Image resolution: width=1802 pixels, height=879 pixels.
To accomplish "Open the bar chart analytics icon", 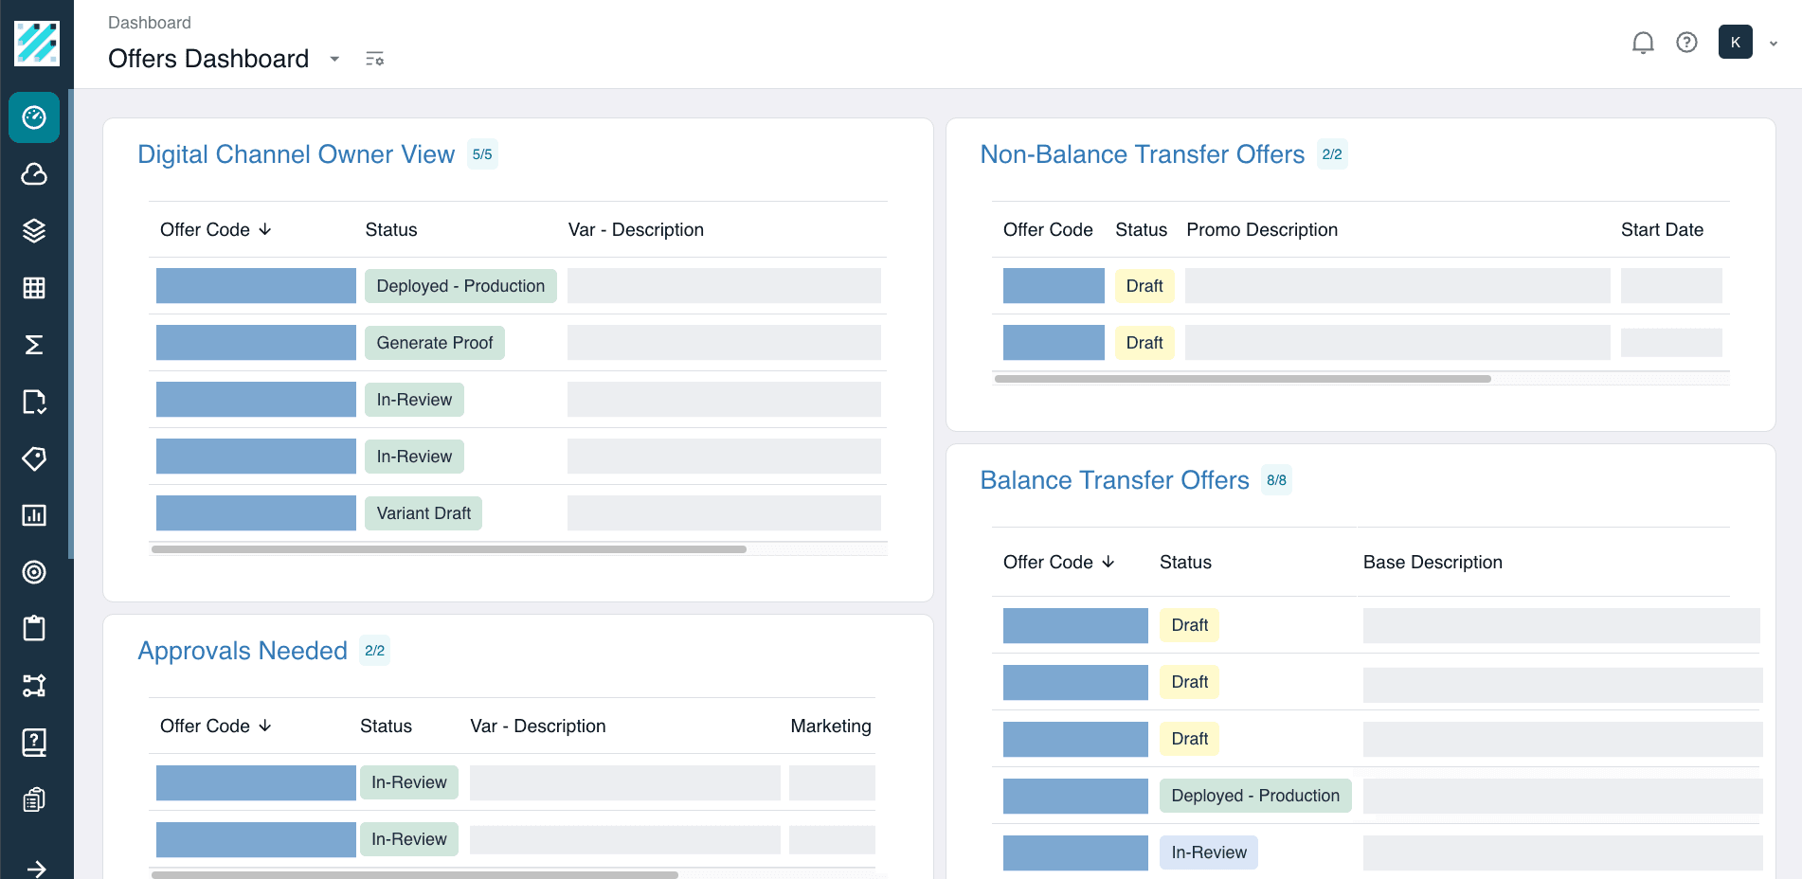I will click(x=34, y=515).
